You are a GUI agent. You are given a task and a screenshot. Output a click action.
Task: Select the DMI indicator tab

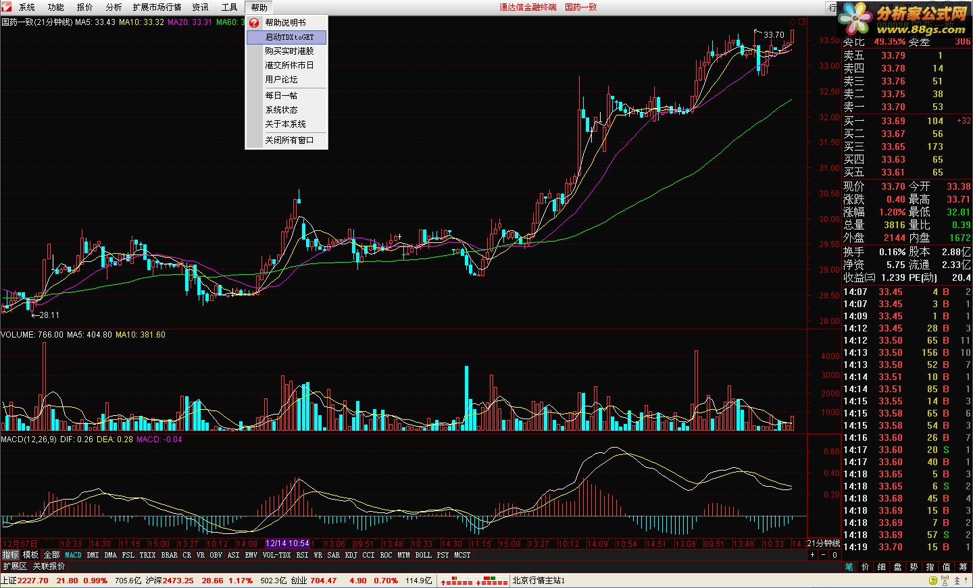click(x=93, y=555)
